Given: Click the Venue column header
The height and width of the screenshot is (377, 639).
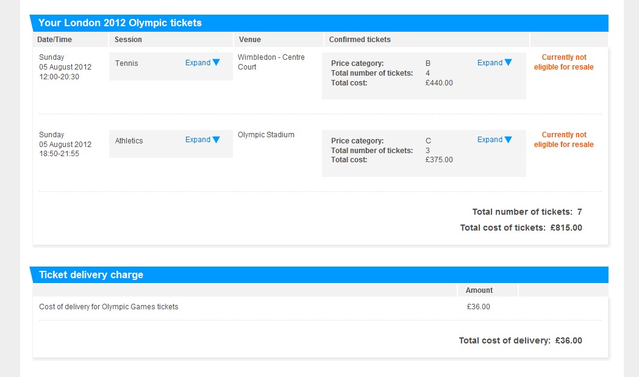Looking at the screenshot, I should tap(249, 40).
